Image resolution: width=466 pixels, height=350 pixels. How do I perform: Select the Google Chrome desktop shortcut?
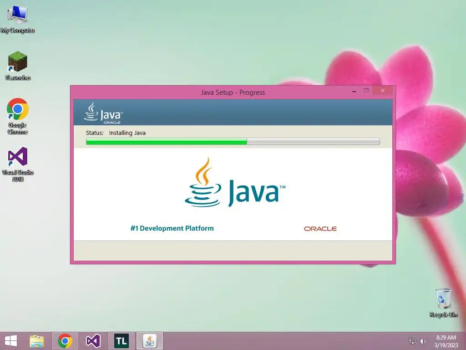click(18, 116)
